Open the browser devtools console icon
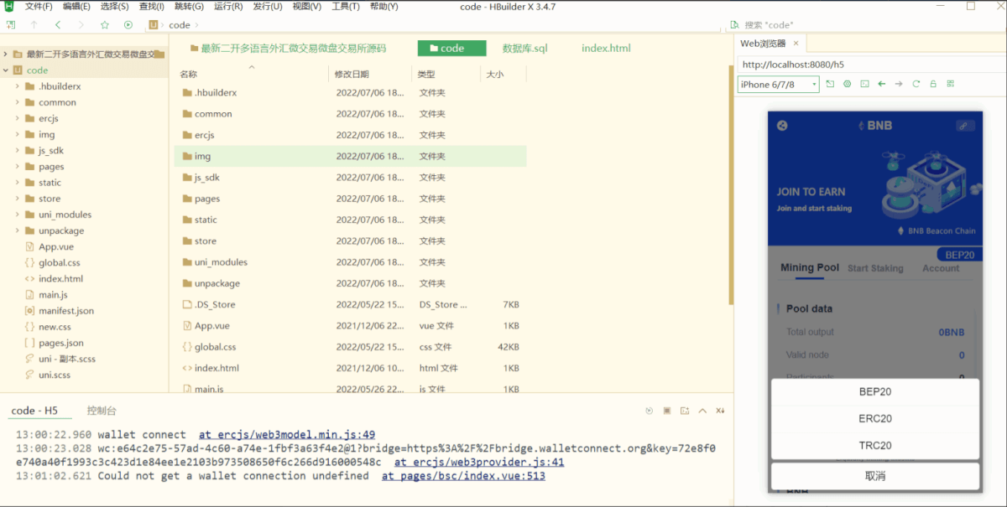 click(x=864, y=84)
